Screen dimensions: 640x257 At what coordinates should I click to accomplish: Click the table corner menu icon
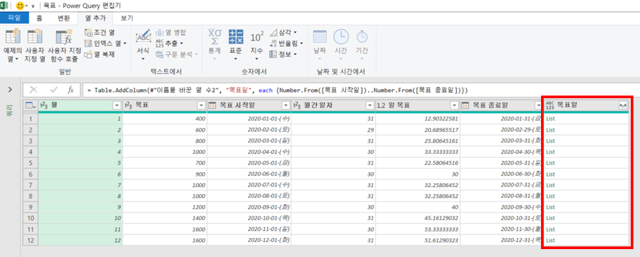point(30,105)
